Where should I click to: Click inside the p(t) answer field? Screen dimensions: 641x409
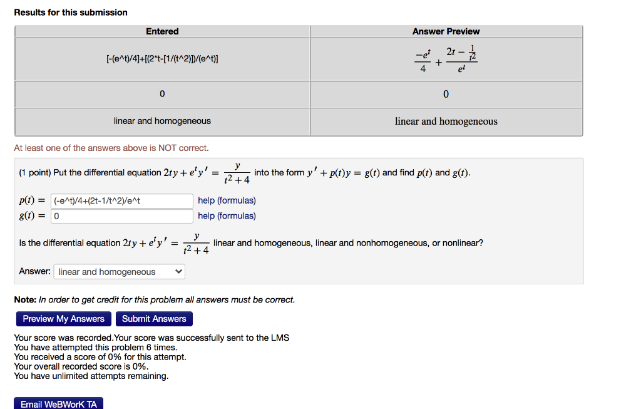[x=121, y=200]
